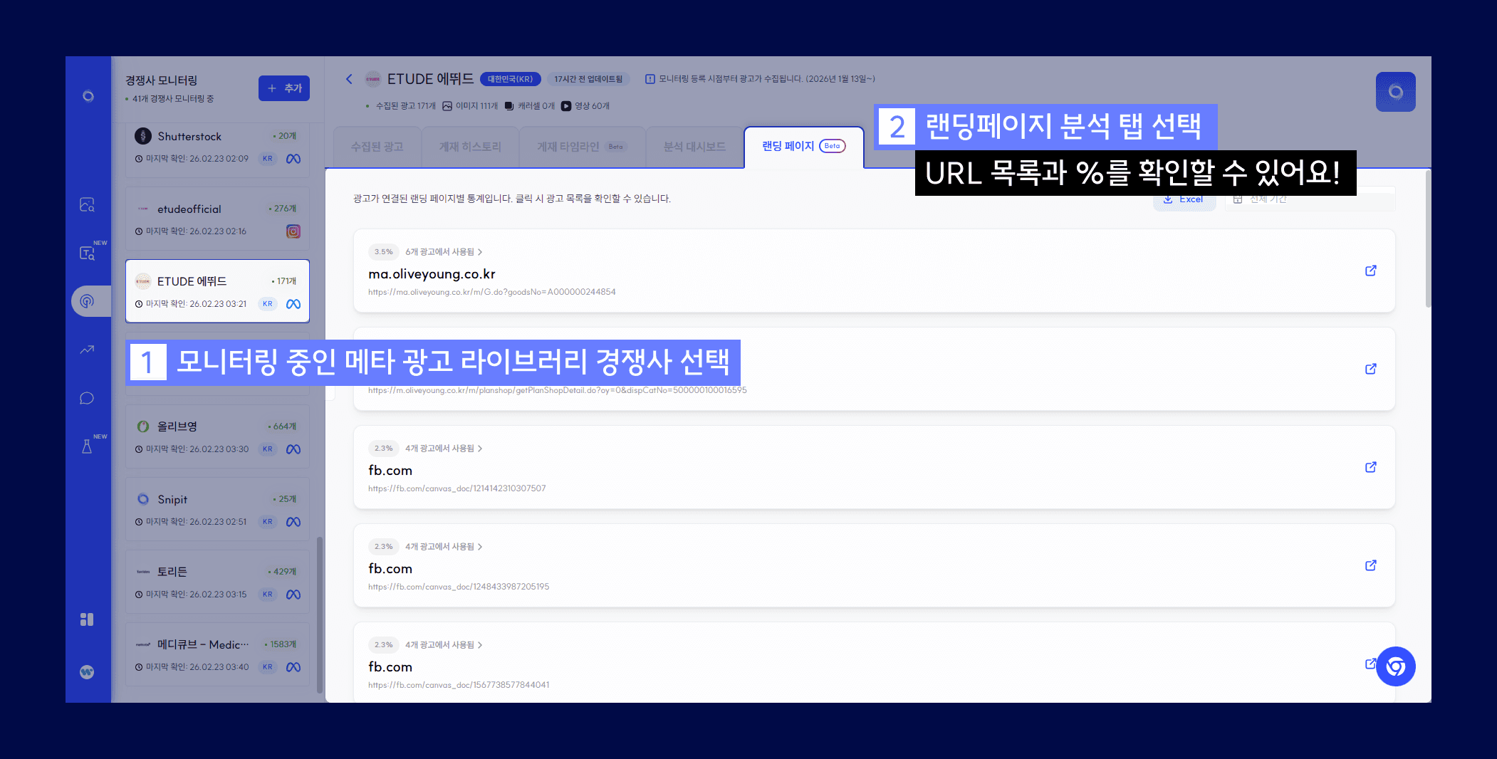This screenshot has height=759, width=1497.
Task: Open the dashboard grid sidebar icon
Action: 87,619
